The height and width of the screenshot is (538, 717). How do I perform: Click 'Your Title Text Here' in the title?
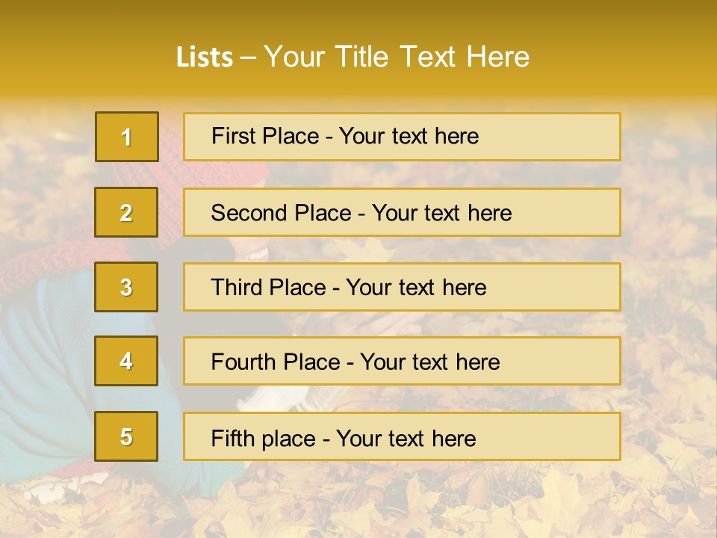397,57
